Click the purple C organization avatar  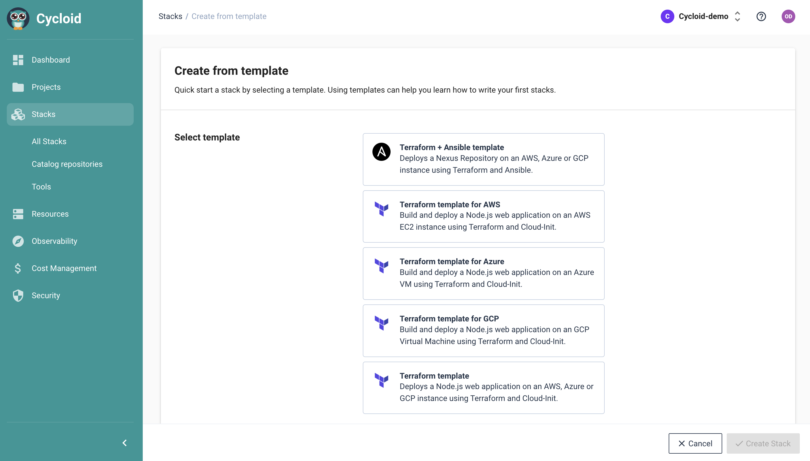point(668,16)
